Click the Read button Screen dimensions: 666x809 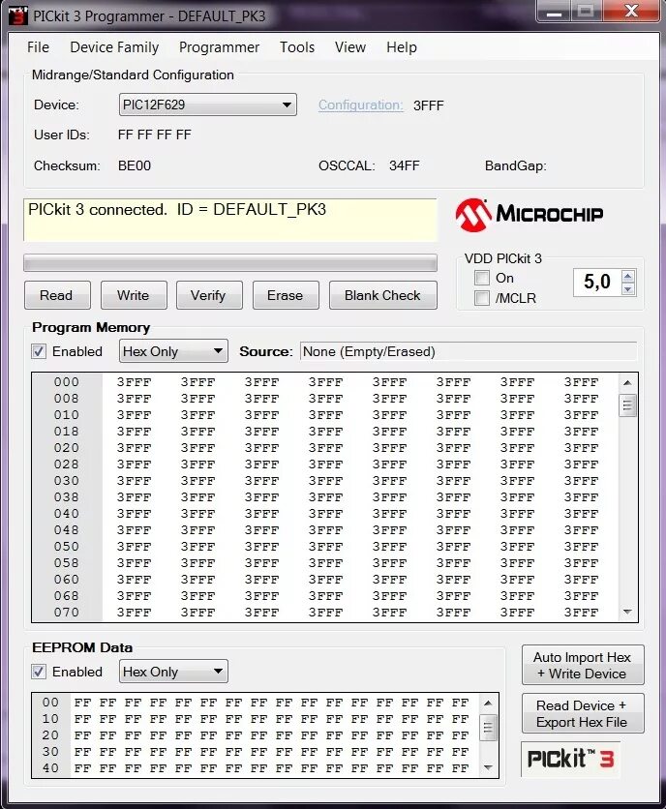[57, 295]
